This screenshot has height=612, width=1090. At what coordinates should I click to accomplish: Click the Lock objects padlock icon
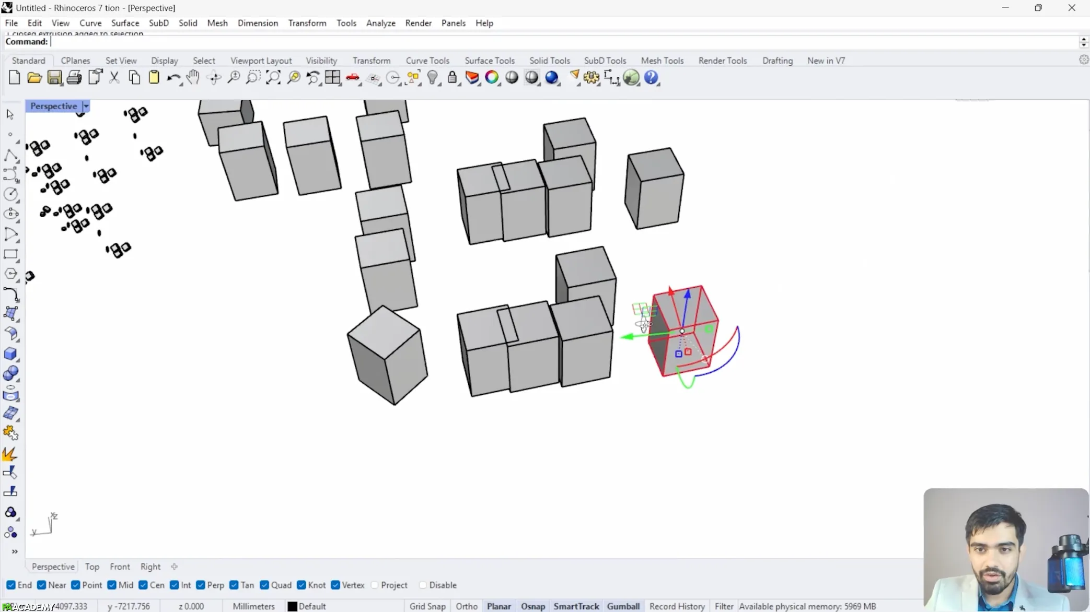point(453,78)
